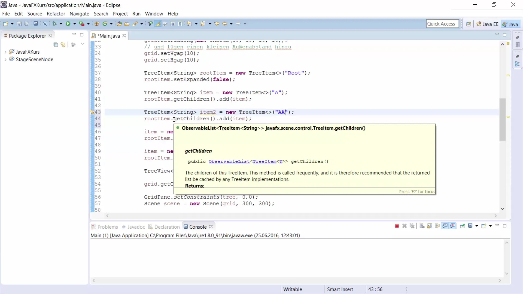The image size is (523, 294).
Task: Click the Open Perspective icon
Action: 469,24
